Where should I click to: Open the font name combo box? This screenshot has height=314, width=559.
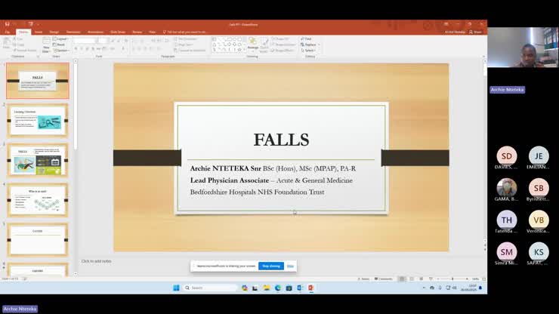pyautogui.click(x=85, y=41)
